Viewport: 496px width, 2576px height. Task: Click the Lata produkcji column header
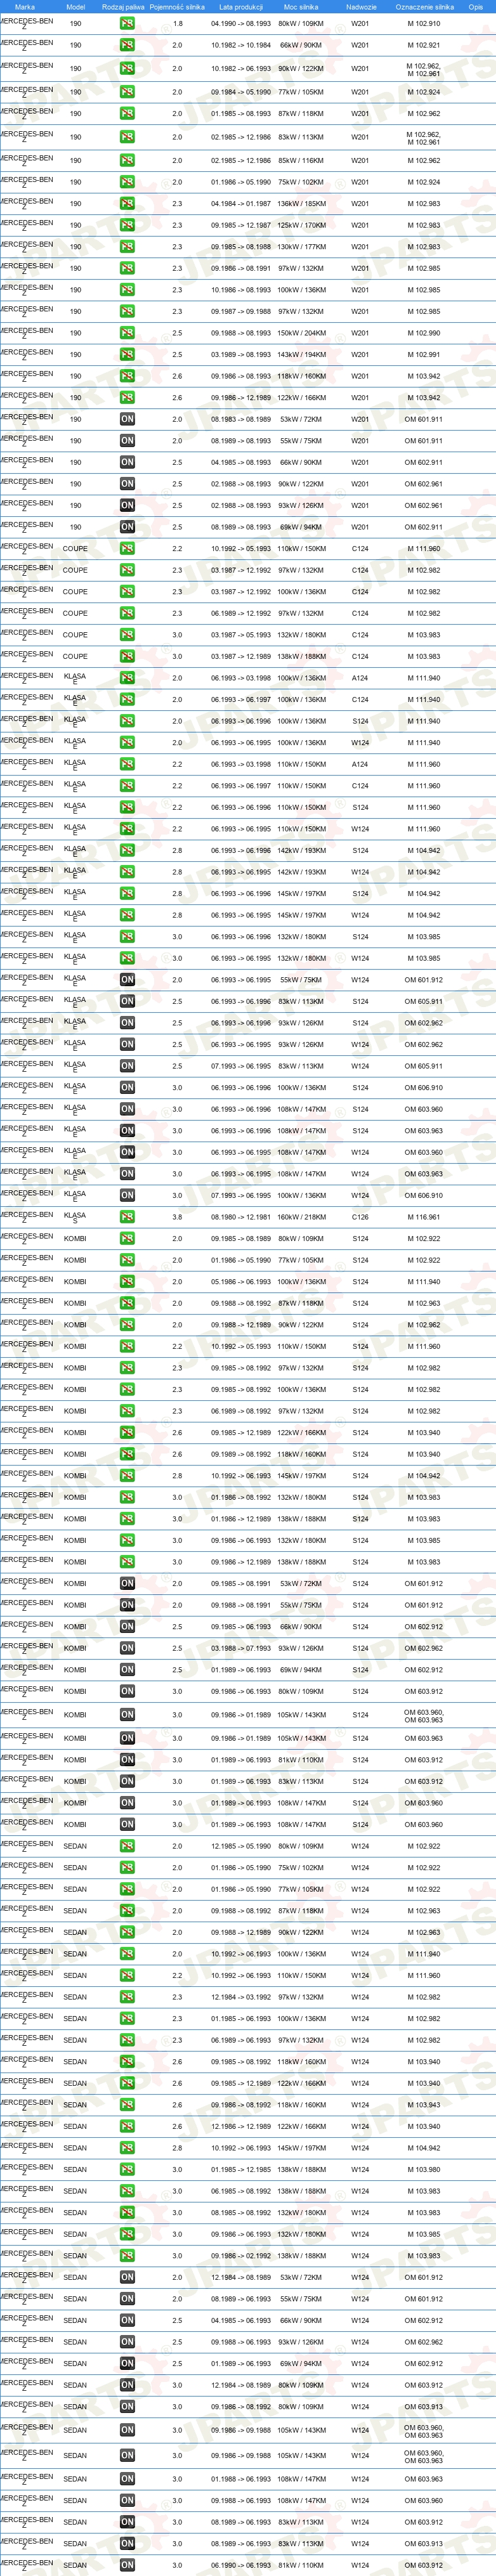click(x=241, y=7)
